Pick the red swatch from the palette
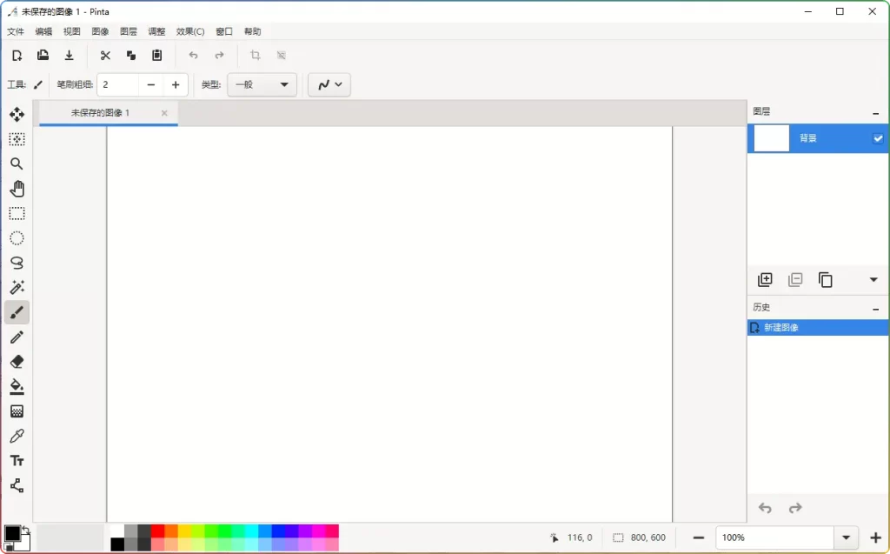890x554 pixels. coord(159,531)
